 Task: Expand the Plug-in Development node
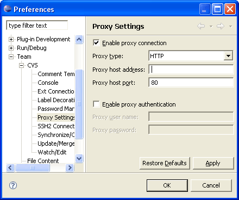pos(11,39)
